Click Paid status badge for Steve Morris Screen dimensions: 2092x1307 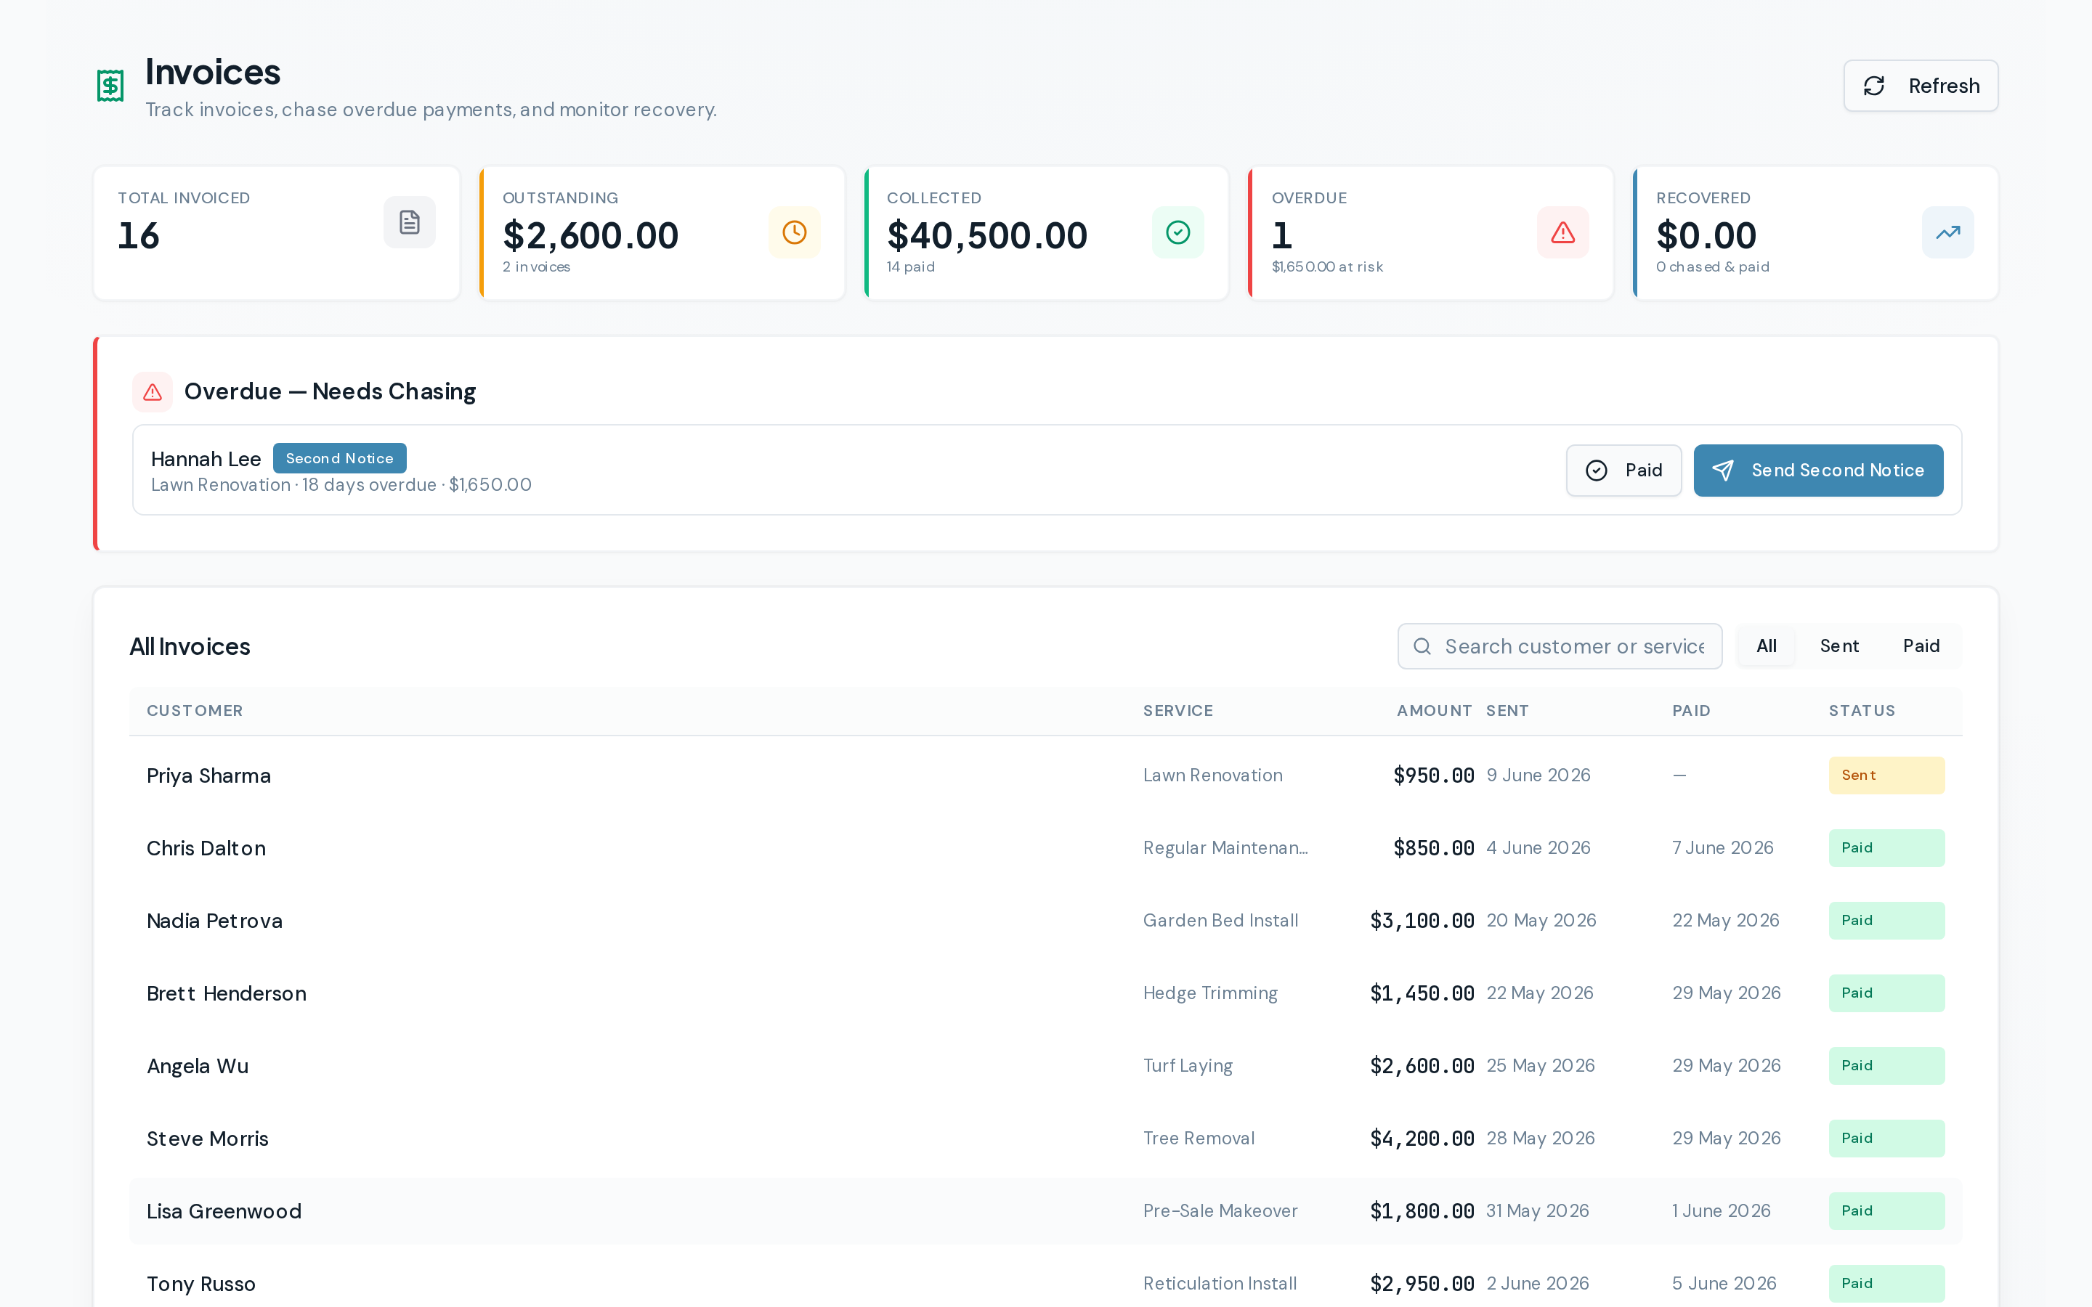(1886, 1139)
